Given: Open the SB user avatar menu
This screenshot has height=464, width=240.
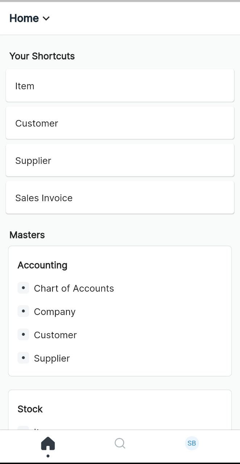Looking at the screenshot, I should click(192, 443).
